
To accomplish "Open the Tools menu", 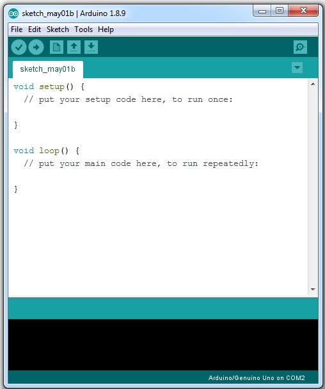I will point(83,29).
